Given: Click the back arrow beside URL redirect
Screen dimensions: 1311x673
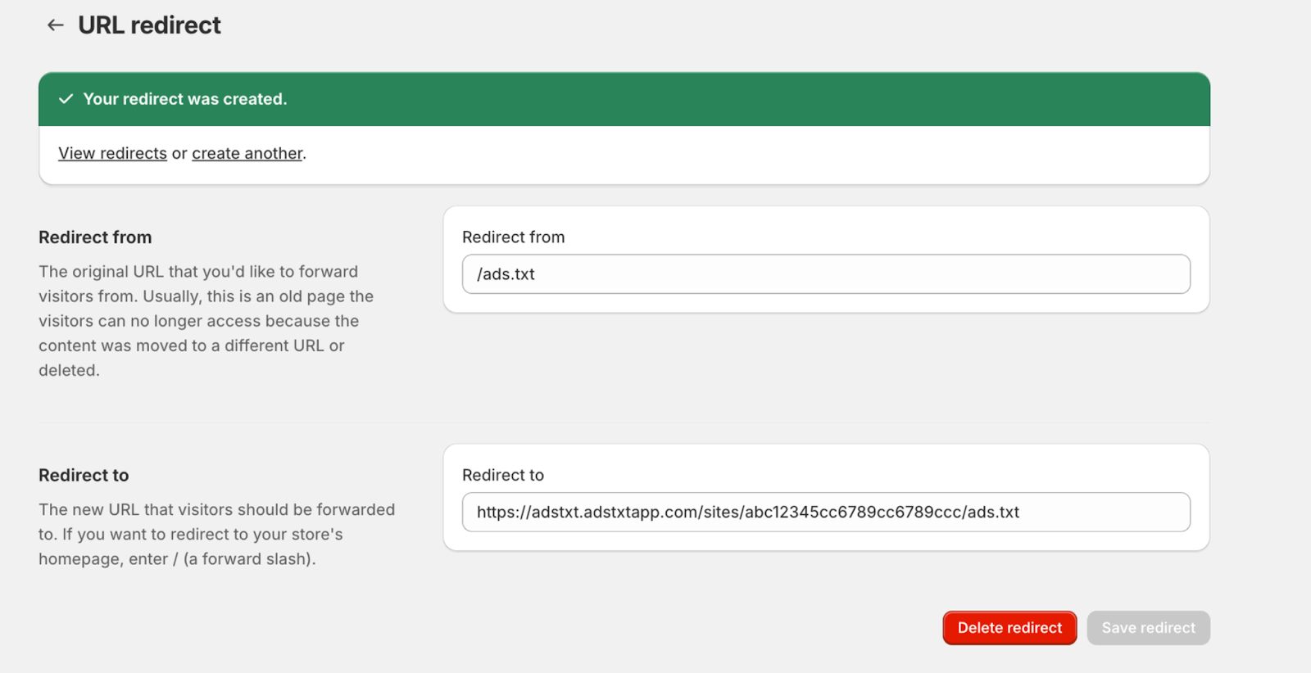Looking at the screenshot, I should (55, 25).
